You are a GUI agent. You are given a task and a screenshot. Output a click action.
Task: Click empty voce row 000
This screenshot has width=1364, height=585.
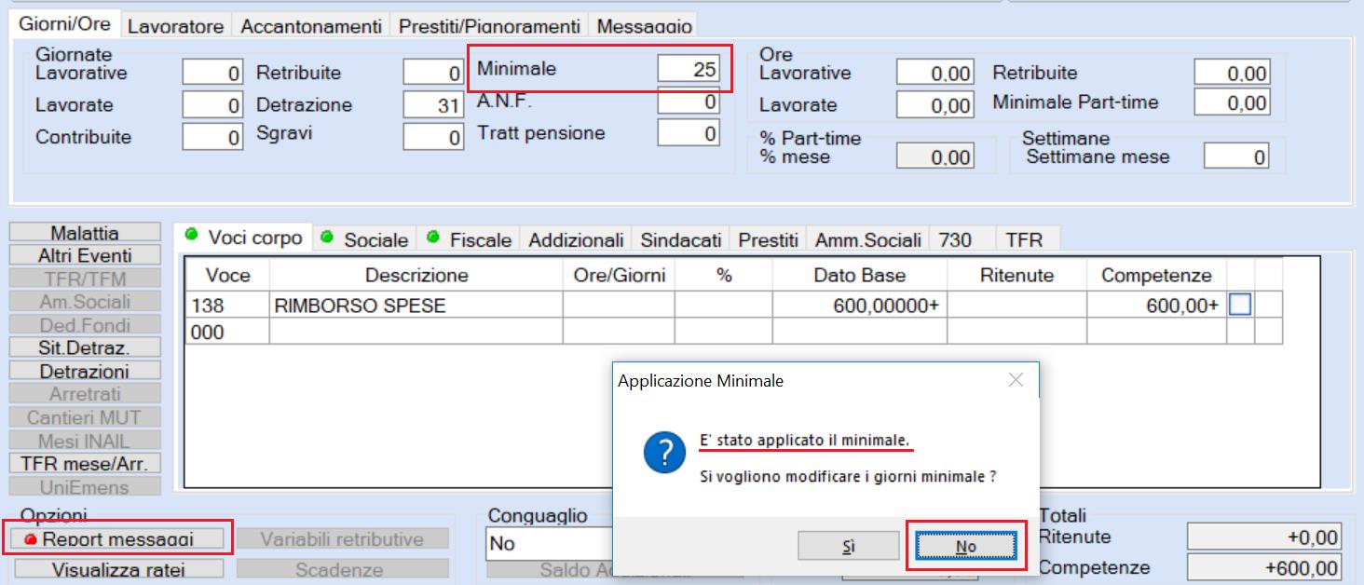point(227,333)
